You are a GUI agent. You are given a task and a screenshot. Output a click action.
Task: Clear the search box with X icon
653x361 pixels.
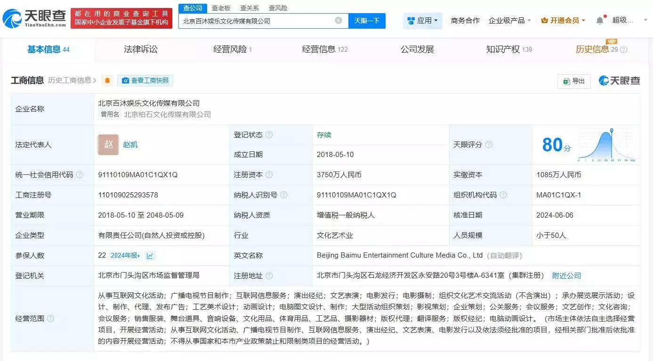point(339,21)
